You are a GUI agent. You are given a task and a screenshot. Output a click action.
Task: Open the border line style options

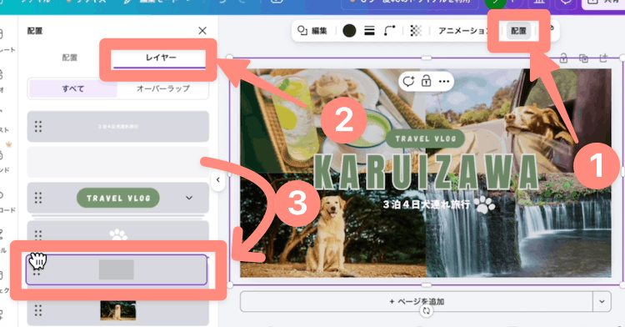click(x=369, y=31)
